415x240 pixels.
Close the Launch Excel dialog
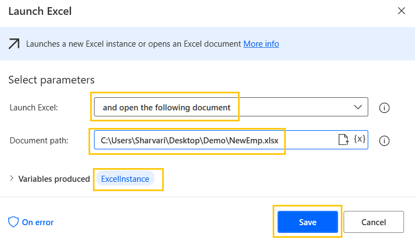[x=401, y=11]
